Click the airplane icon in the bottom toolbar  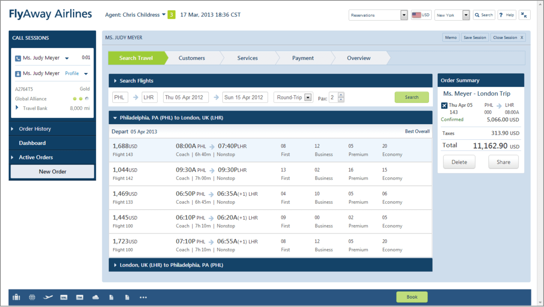point(48,297)
